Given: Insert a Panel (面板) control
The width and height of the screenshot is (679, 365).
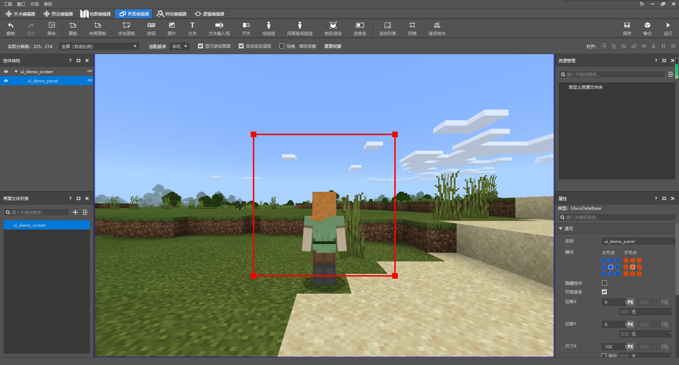Looking at the screenshot, I should (73, 29).
